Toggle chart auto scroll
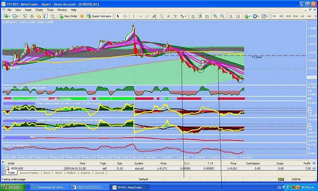Image resolution: width=318 pixels, height=191 pixels. point(231,16)
